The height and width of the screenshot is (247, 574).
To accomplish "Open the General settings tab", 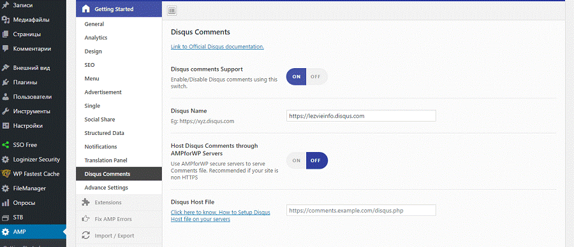I will click(119, 24).
